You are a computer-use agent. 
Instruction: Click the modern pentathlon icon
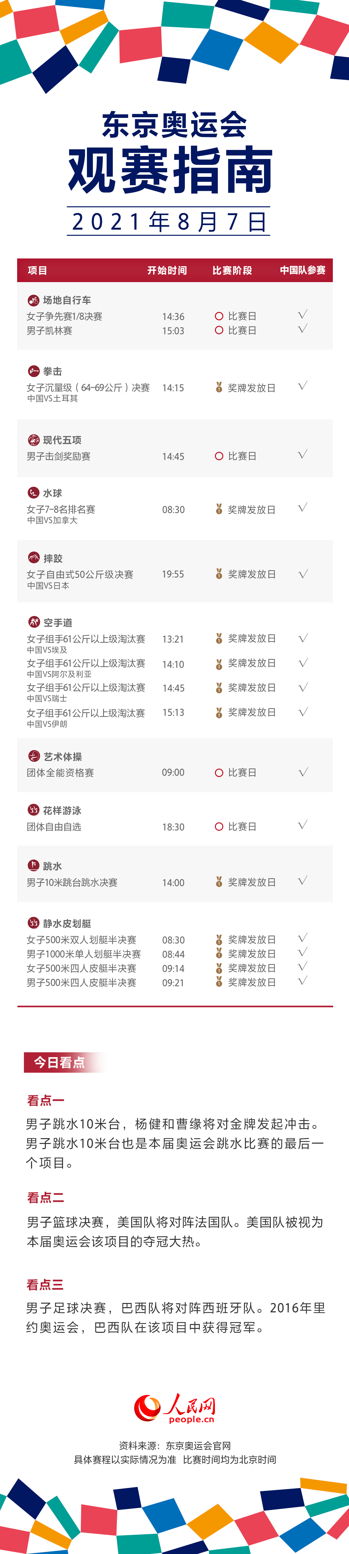point(34,440)
